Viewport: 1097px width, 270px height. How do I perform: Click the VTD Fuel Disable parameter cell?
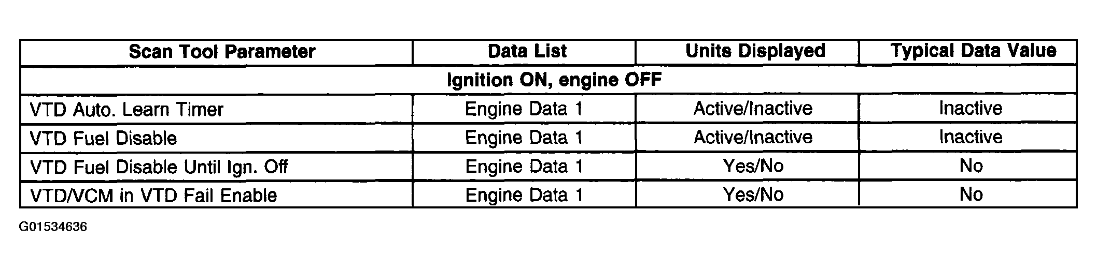[103, 138]
